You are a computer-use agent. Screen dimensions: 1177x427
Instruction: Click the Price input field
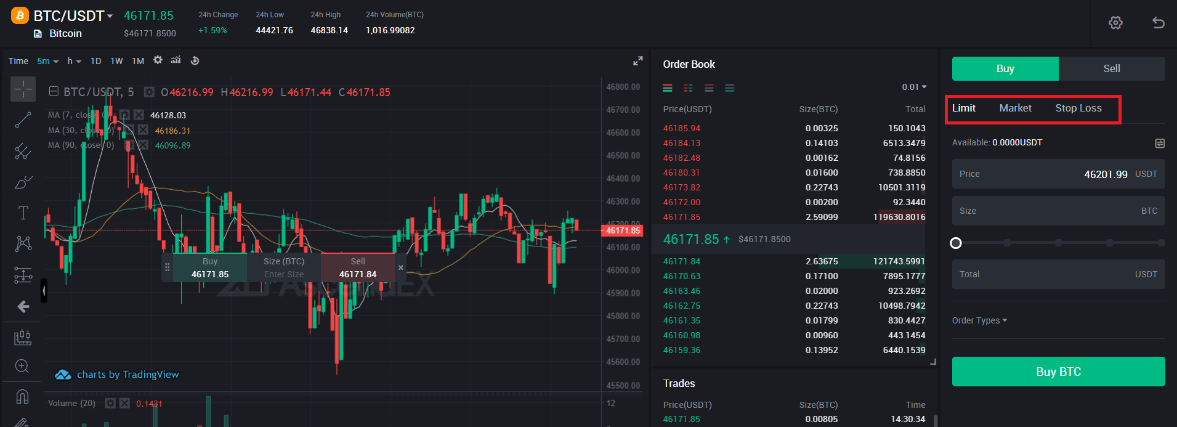point(1058,174)
